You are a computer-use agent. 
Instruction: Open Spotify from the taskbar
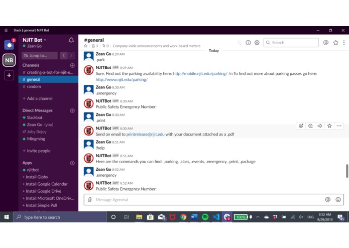pos(205,217)
